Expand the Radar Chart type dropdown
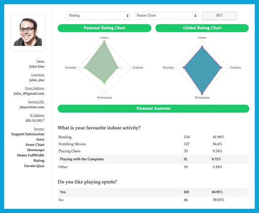The width and height of the screenshot is (259, 213). tap(166, 16)
